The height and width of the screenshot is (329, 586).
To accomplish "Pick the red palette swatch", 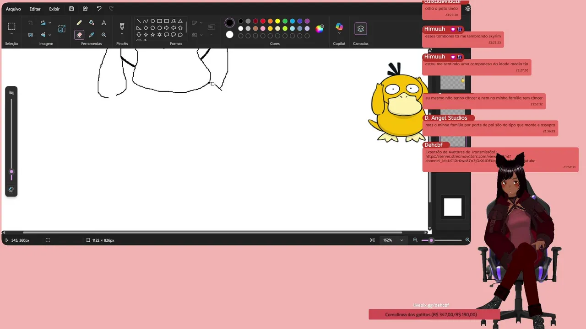I will 263,21.
